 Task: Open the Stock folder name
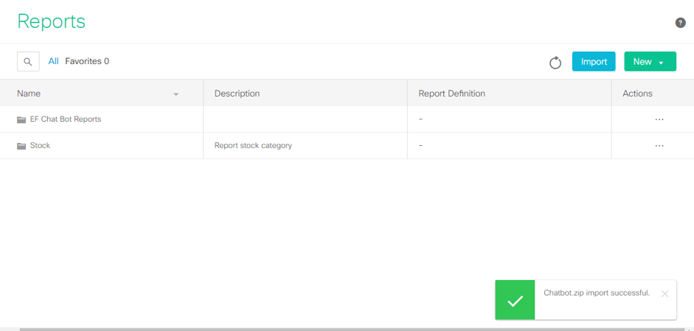(40, 146)
